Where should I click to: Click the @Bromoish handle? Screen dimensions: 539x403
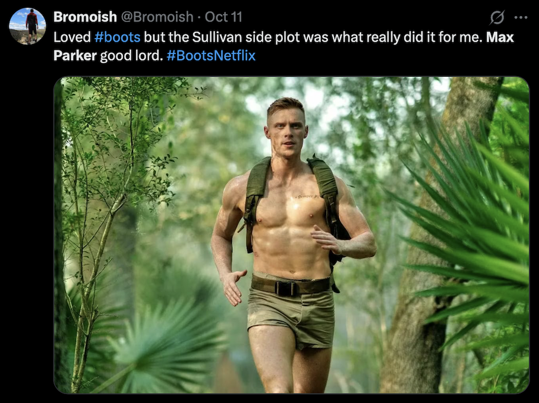157,17
